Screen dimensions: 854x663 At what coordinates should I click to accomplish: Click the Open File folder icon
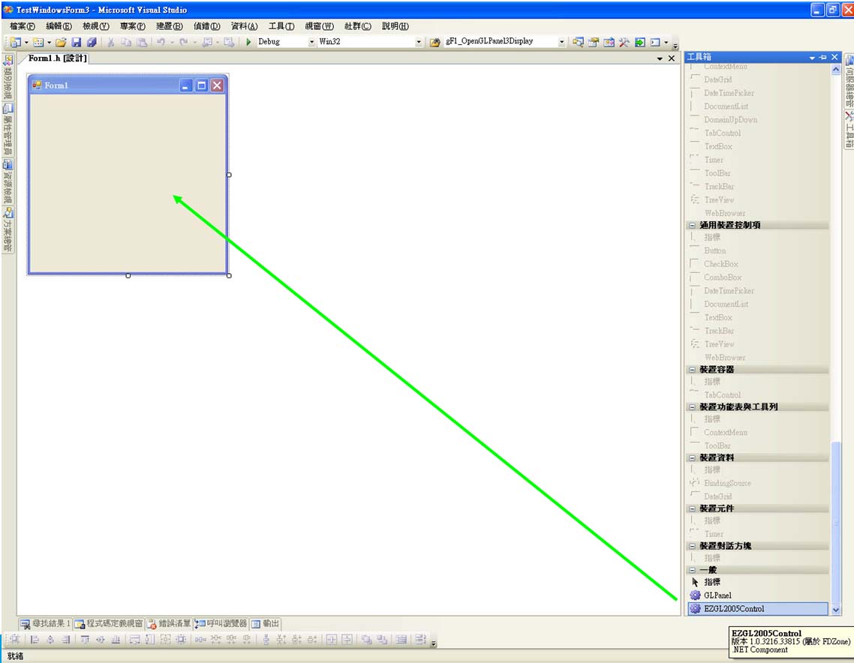click(61, 43)
